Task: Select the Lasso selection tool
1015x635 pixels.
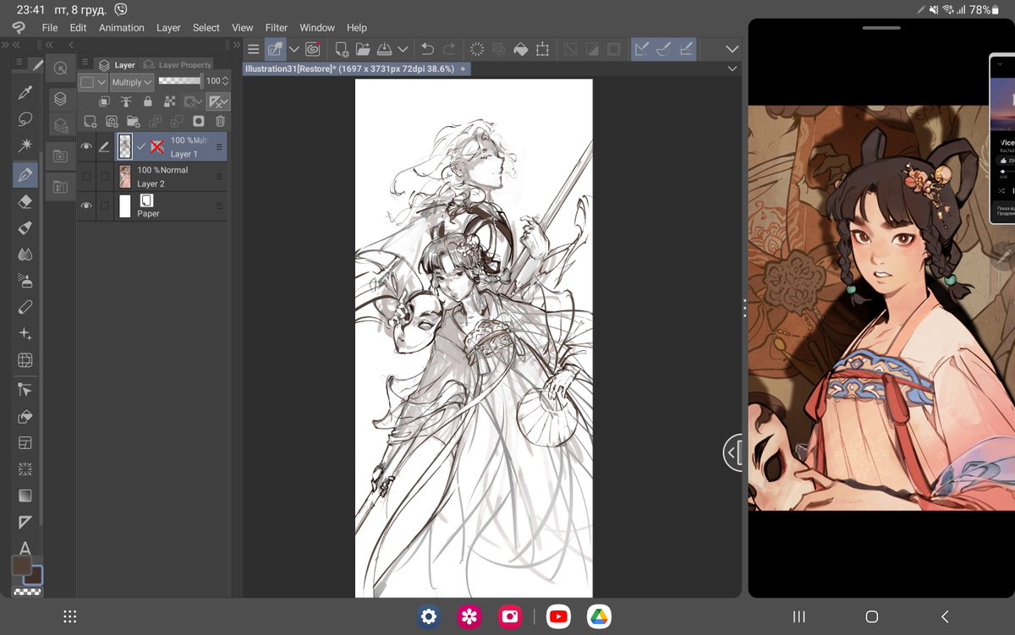Action: (x=25, y=119)
